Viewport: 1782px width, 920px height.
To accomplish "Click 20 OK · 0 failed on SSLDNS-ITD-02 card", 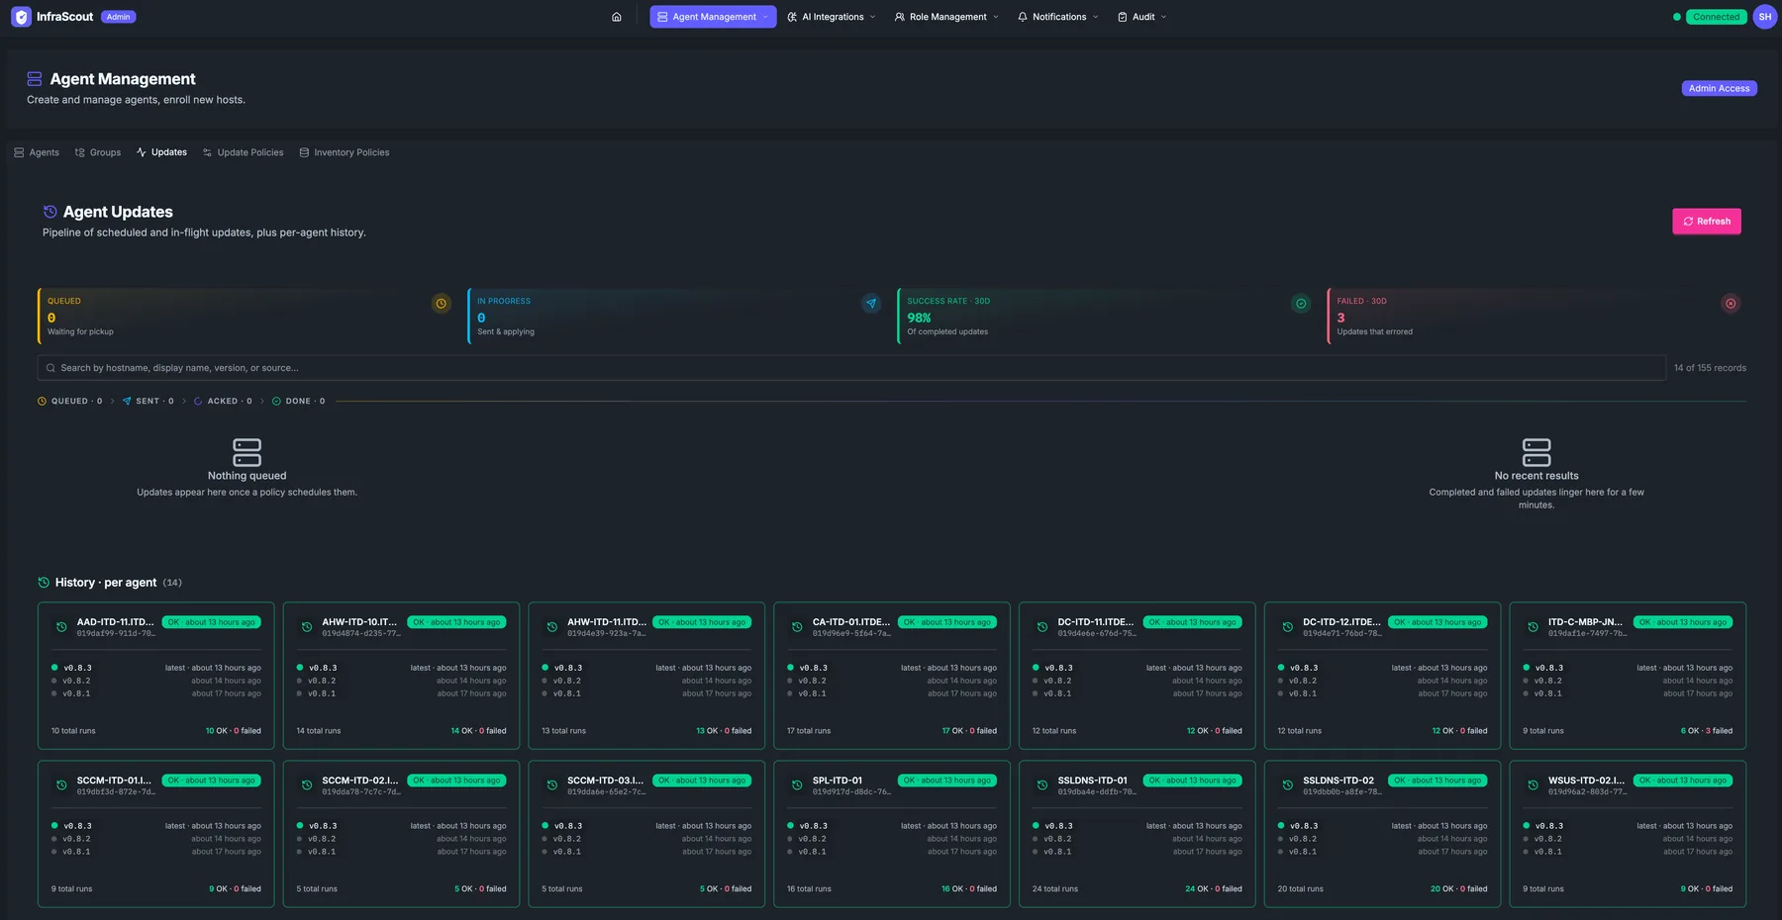I will click(1458, 889).
